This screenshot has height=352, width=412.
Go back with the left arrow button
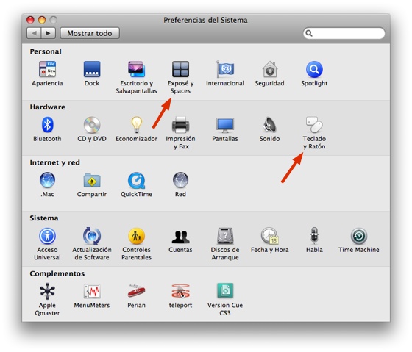[34, 33]
